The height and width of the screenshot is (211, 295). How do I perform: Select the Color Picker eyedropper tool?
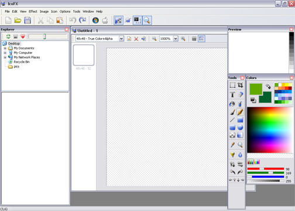tap(232, 145)
